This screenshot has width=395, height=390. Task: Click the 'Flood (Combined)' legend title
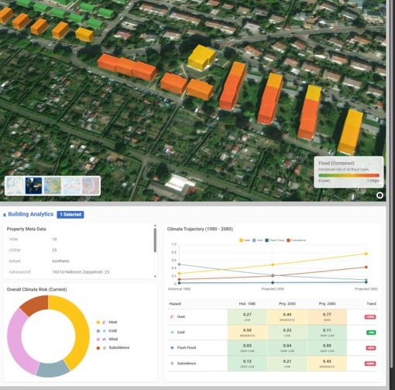pos(336,163)
